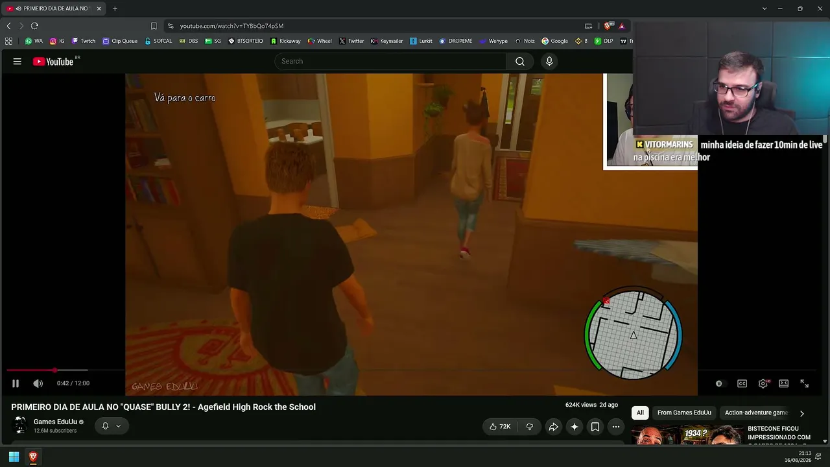This screenshot has width=830, height=467.
Task: Open the tab search dropdown arrow
Action: point(765,8)
